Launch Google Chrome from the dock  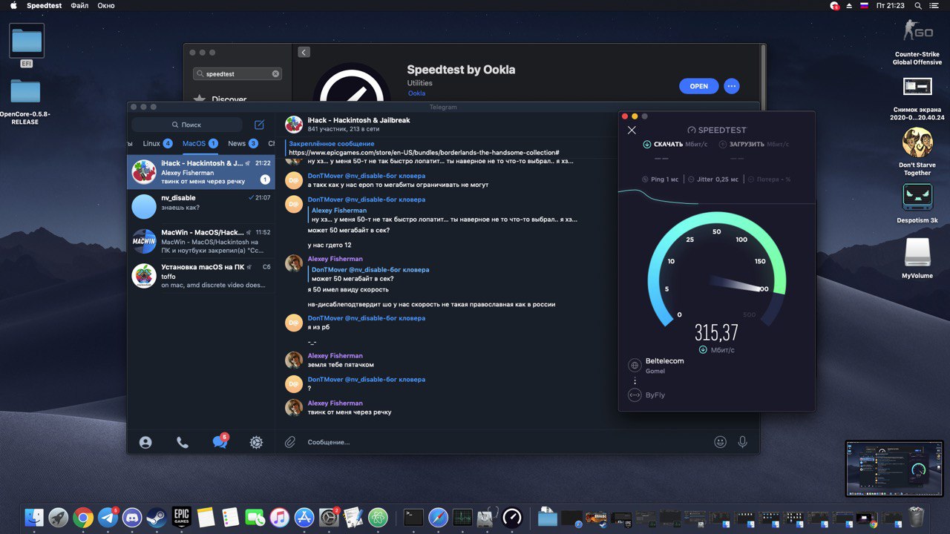[82, 517]
